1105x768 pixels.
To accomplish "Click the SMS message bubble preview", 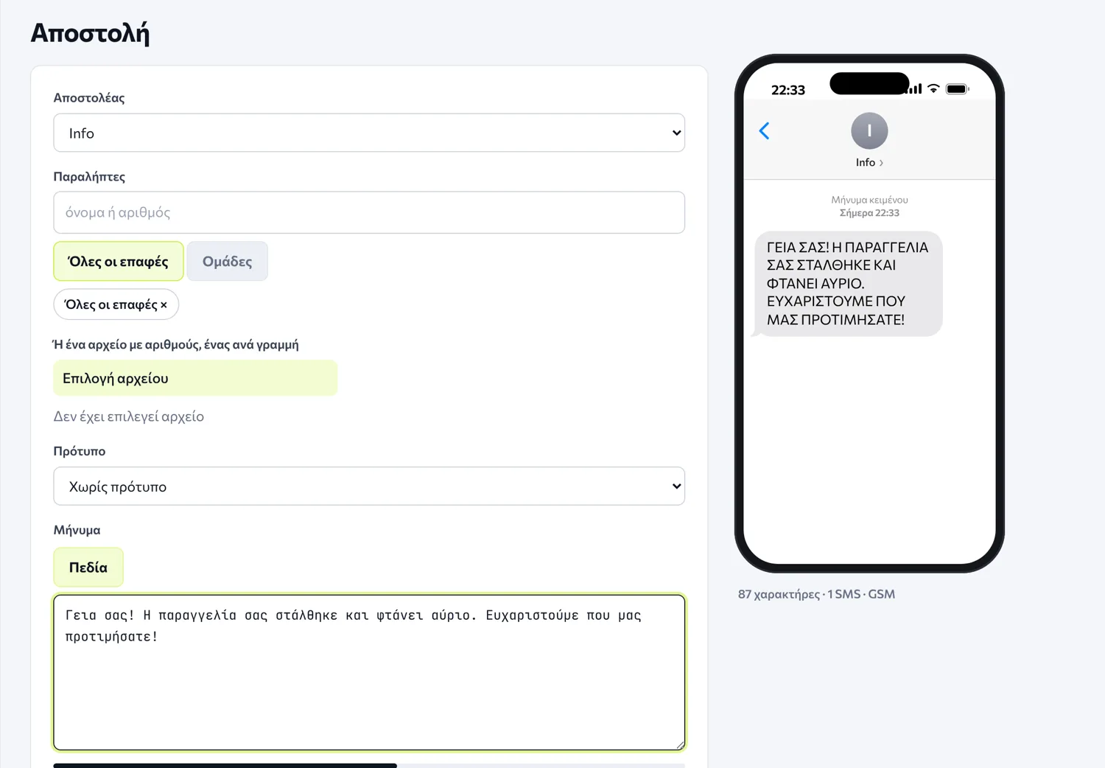I will [848, 284].
